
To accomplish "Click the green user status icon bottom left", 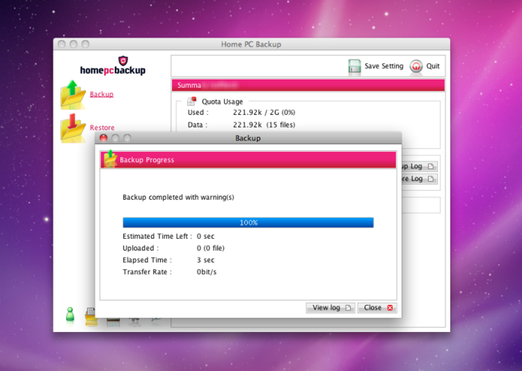I will pos(70,315).
